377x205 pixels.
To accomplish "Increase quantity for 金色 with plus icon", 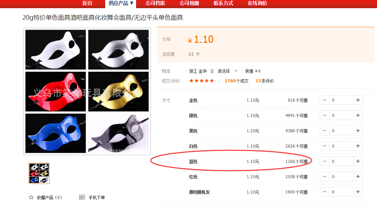I will click(x=358, y=100).
